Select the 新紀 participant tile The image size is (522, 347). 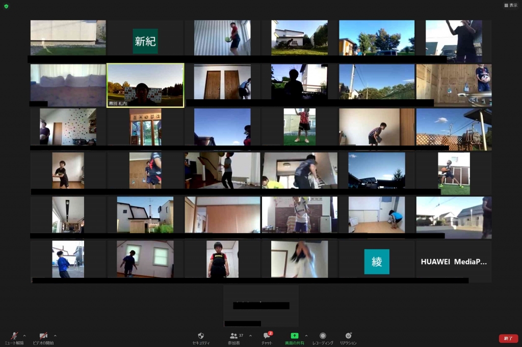click(x=145, y=41)
